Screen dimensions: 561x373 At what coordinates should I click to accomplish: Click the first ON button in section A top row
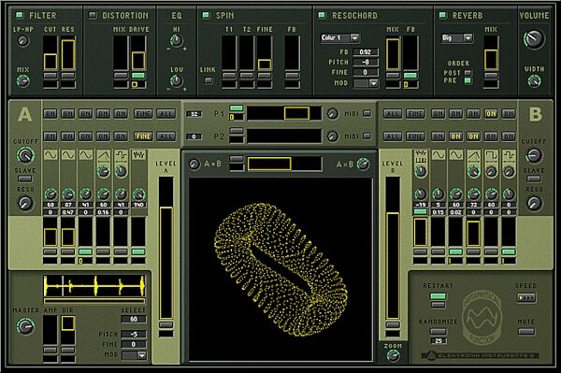pos(50,114)
